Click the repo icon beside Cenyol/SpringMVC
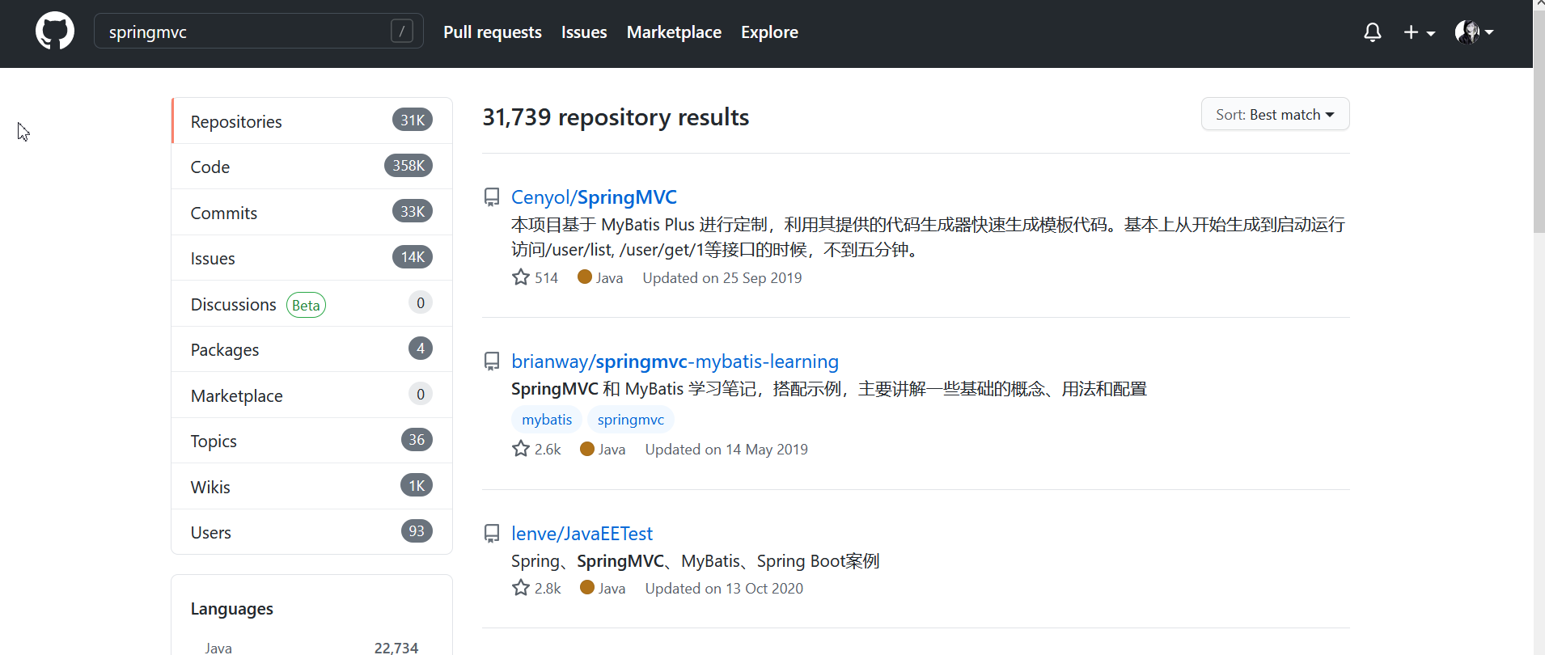This screenshot has height=655, width=1545. pos(492,197)
